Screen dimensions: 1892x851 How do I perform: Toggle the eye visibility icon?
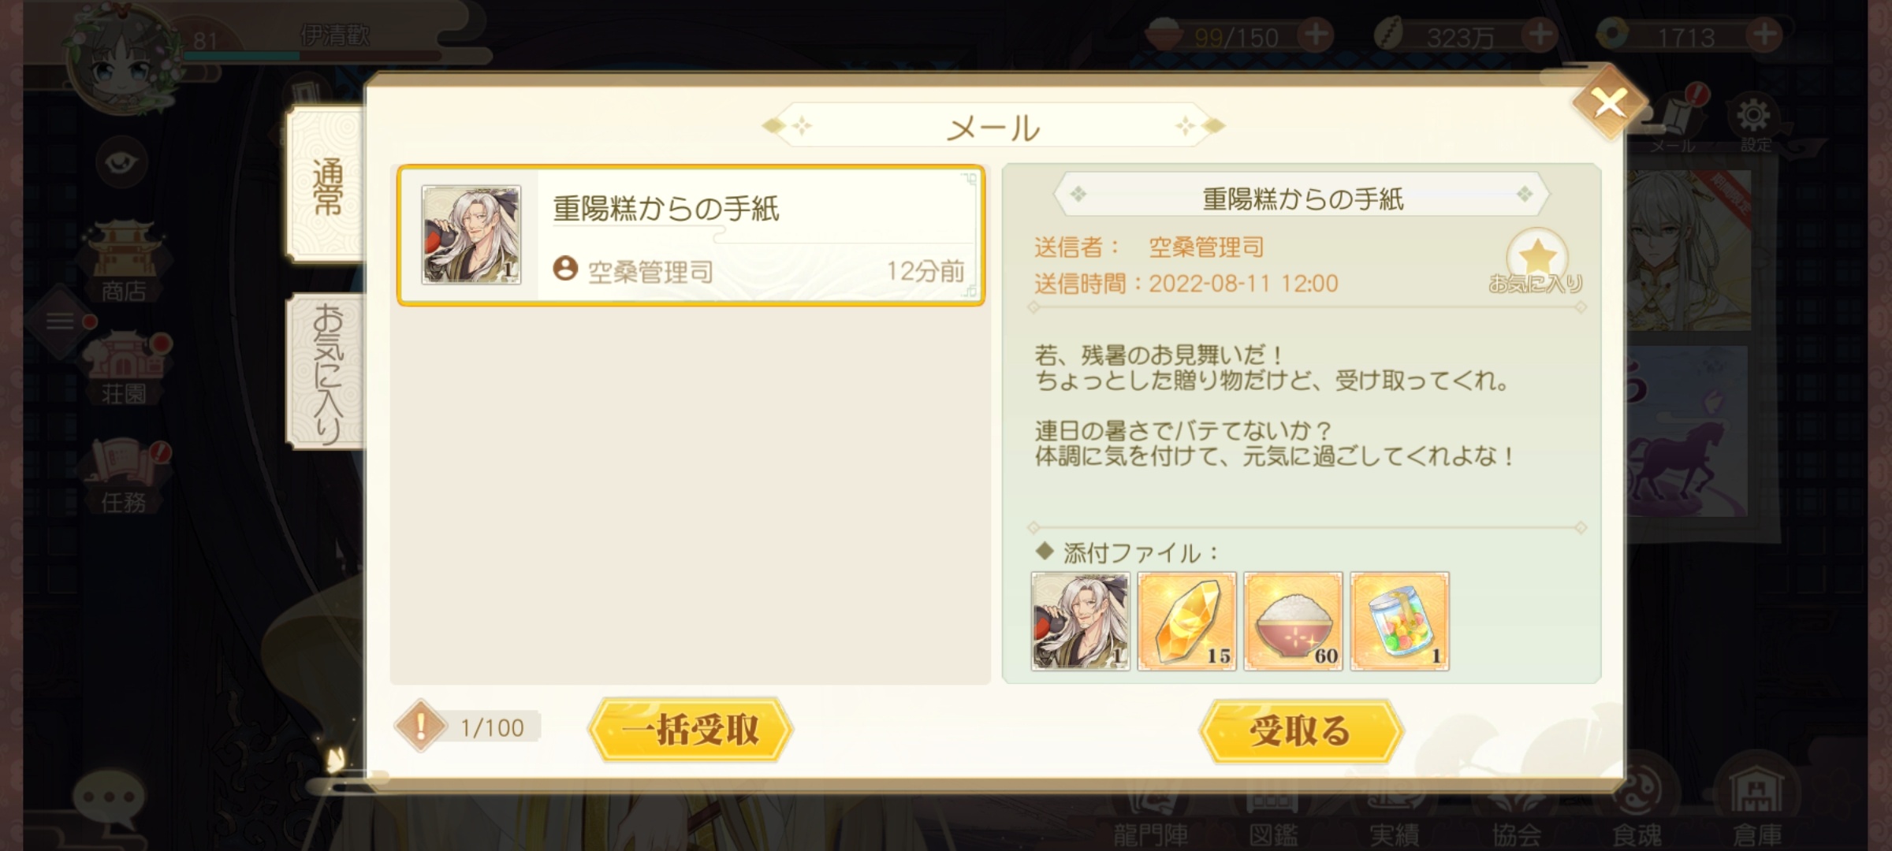click(121, 162)
